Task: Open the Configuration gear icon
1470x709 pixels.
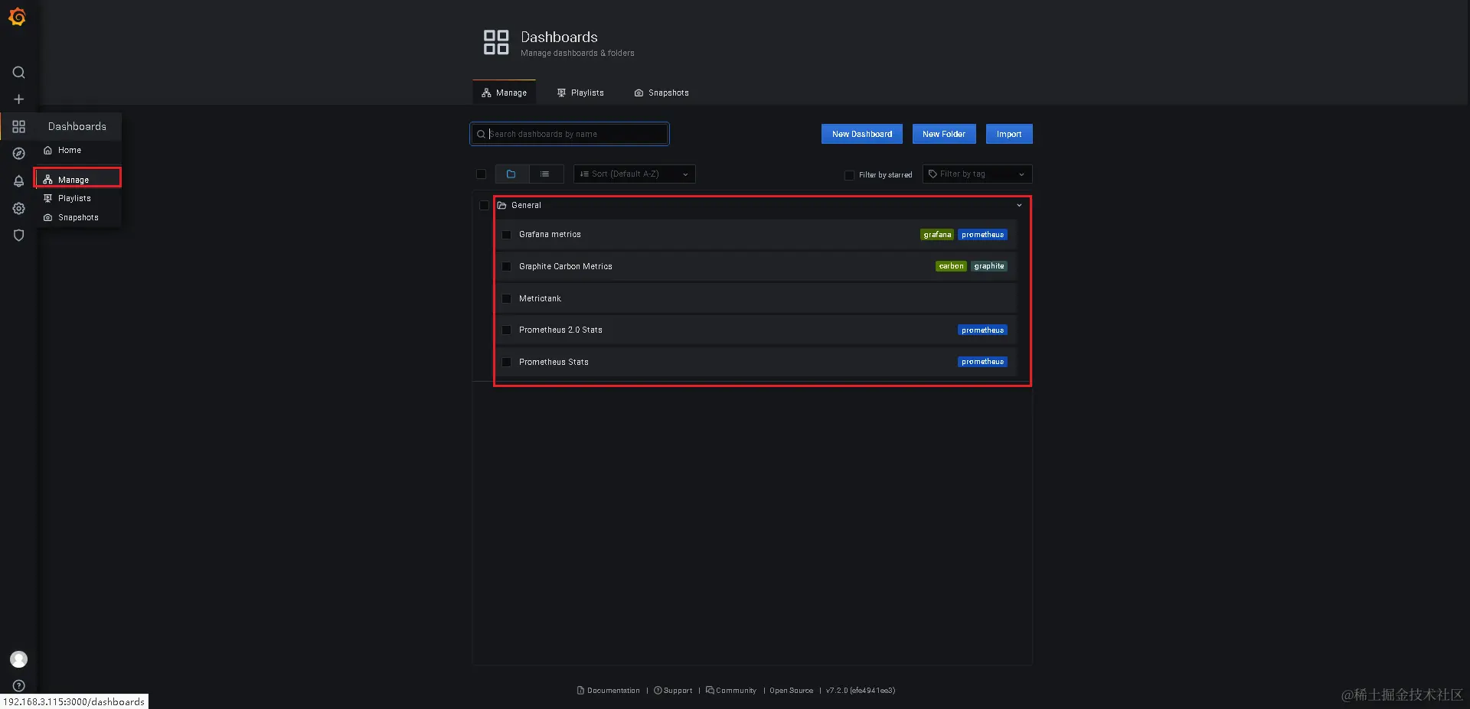Action: pos(19,208)
